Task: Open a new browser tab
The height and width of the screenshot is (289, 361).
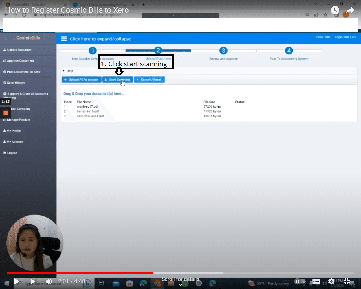Action: 143,5
